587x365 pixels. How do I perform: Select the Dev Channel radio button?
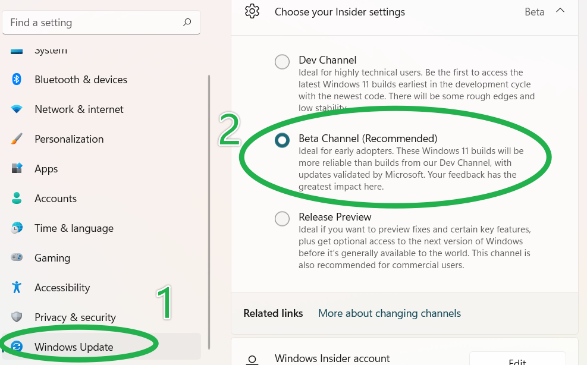282,62
